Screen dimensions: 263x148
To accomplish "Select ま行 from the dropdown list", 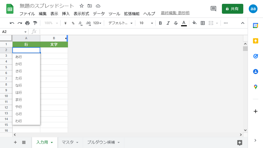I will (26, 100).
